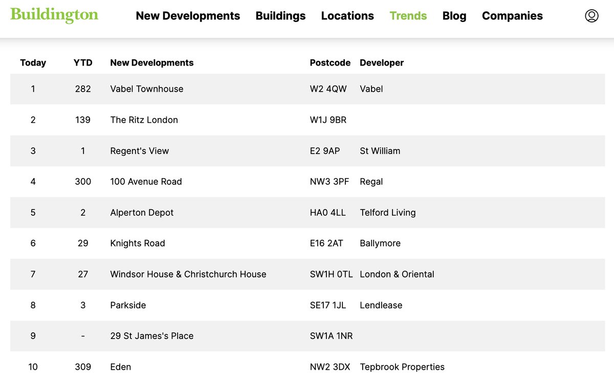The width and height of the screenshot is (614, 381).
Task: Click postcode SE17 1JL
Action: (328, 305)
